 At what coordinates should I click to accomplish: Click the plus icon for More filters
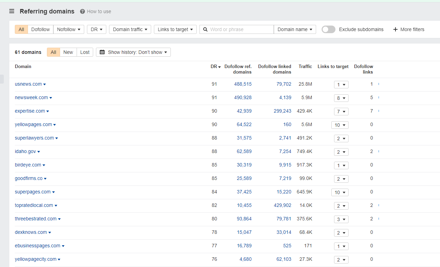click(395, 29)
